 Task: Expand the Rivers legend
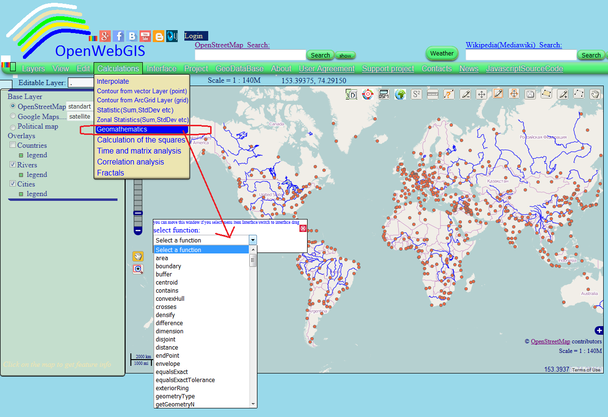[x=21, y=175]
